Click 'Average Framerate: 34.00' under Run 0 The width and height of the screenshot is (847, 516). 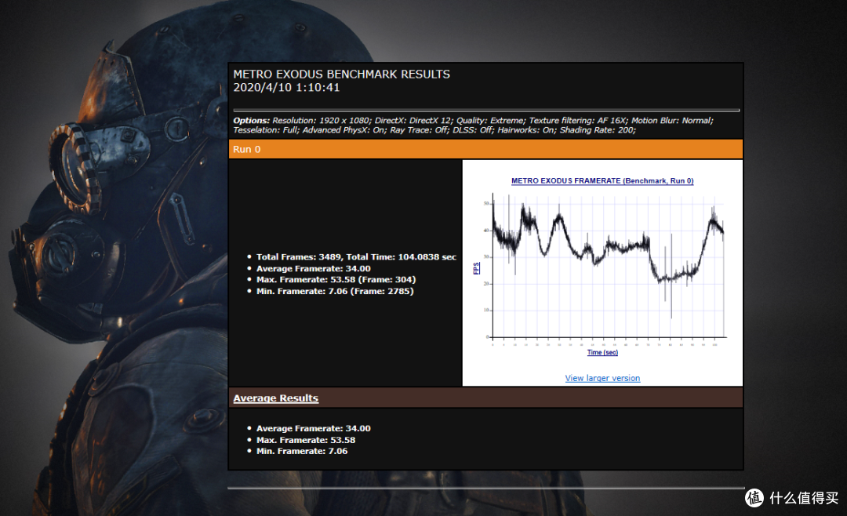tap(313, 268)
